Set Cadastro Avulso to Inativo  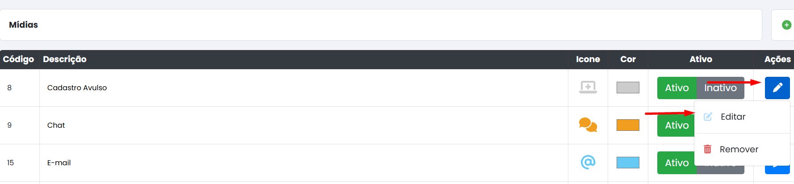[720, 88]
